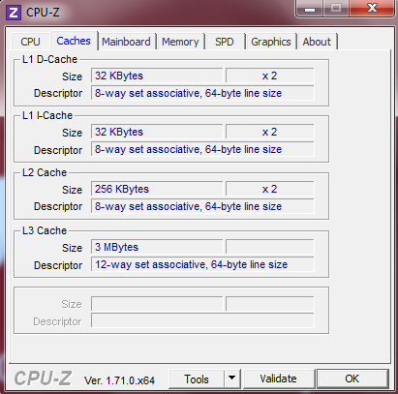Viewport: 398px width, 394px height.
Task: Go to the Memory tab
Action: (180, 42)
